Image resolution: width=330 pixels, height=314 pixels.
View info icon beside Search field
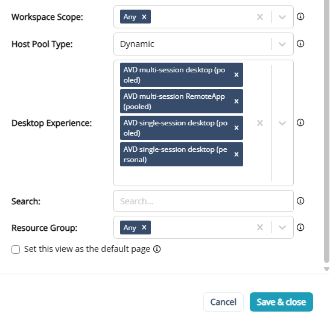(x=300, y=201)
